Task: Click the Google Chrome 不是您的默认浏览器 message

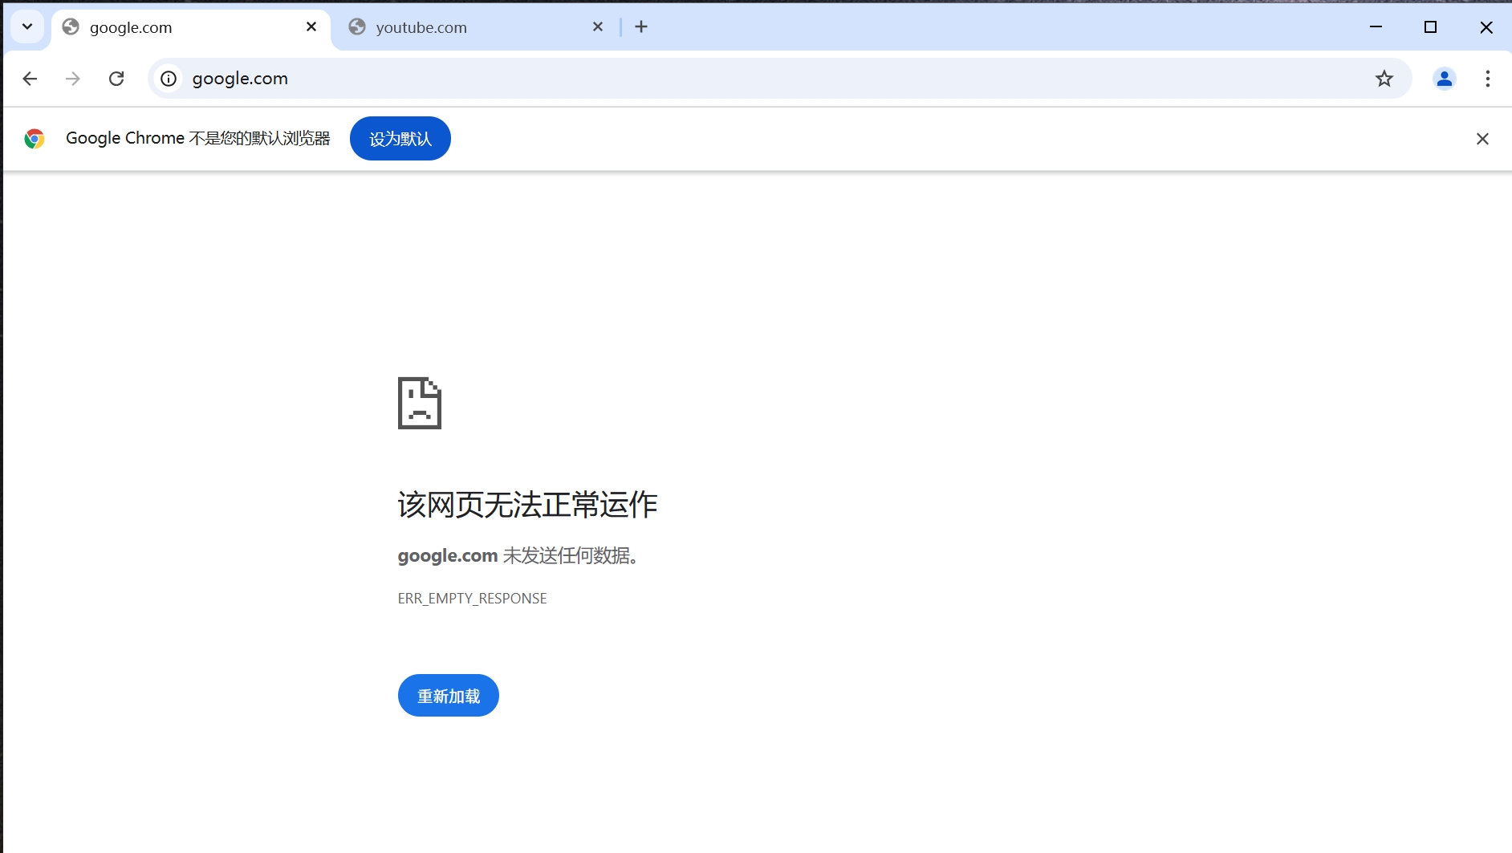Action: point(197,138)
